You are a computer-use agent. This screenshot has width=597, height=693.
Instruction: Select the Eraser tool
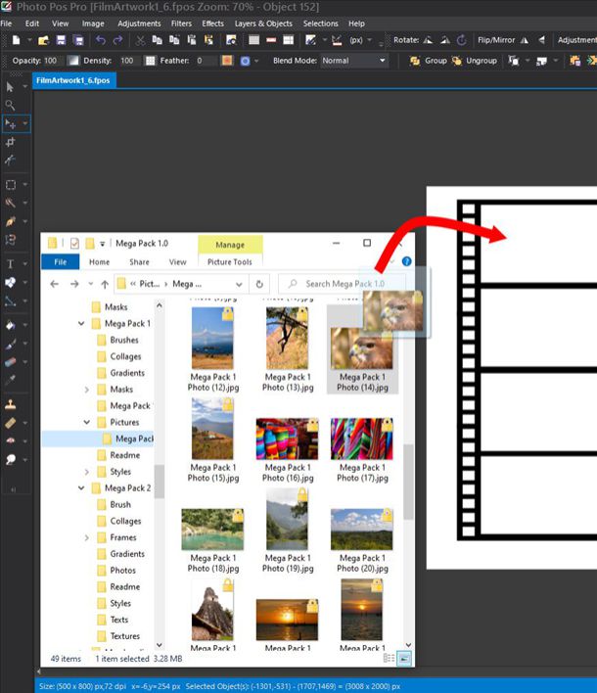(10, 362)
